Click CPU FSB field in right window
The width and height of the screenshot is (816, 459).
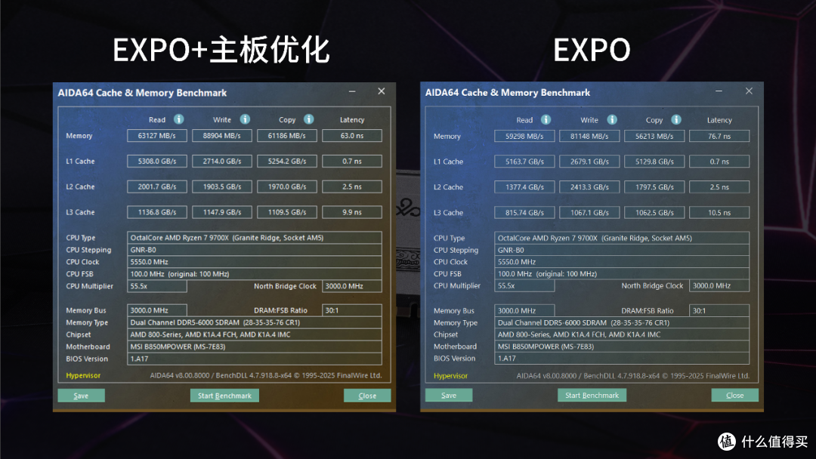622,274
